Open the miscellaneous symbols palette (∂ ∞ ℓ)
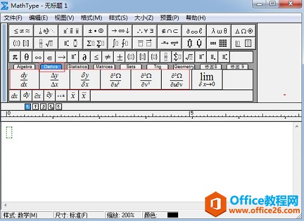 point(195,31)
